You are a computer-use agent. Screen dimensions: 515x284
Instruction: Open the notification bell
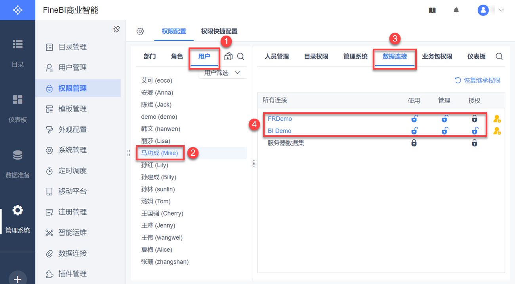click(x=456, y=10)
